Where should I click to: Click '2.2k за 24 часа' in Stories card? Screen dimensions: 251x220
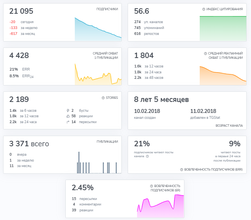click(23, 122)
